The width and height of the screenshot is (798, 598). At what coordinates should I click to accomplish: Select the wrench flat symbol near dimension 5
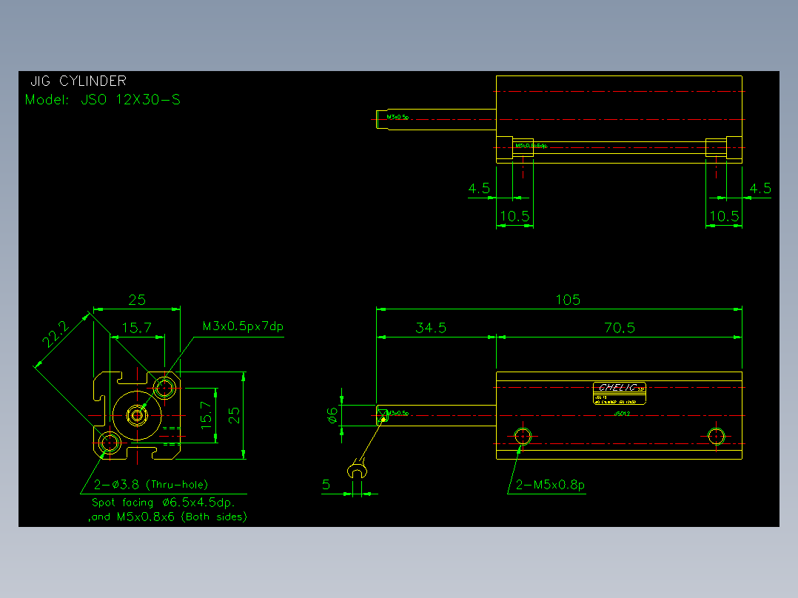pyautogui.click(x=358, y=470)
